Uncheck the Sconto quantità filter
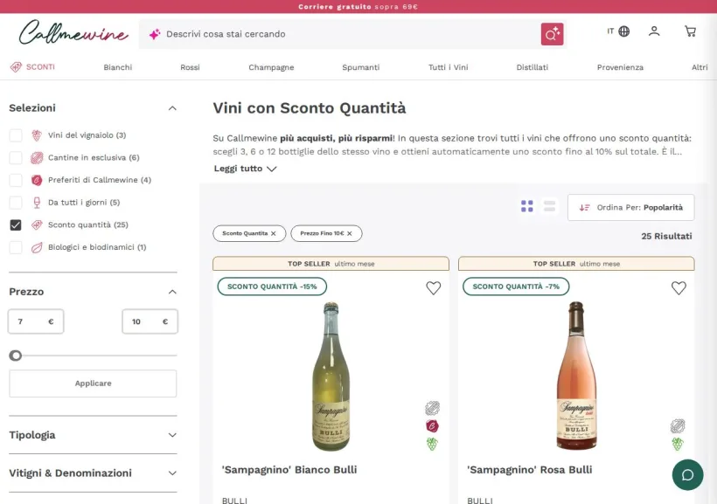This screenshot has height=504, width=717. tap(16, 224)
